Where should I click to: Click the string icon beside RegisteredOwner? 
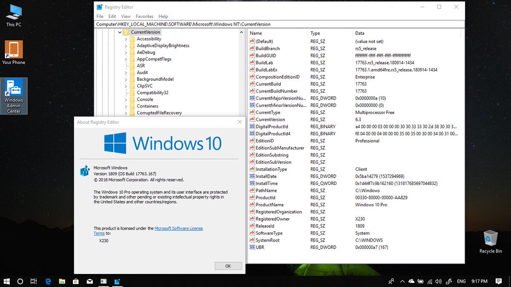coord(252,219)
